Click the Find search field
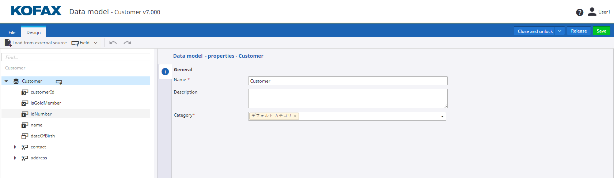Image resolution: width=614 pixels, height=178 pixels. [76, 57]
